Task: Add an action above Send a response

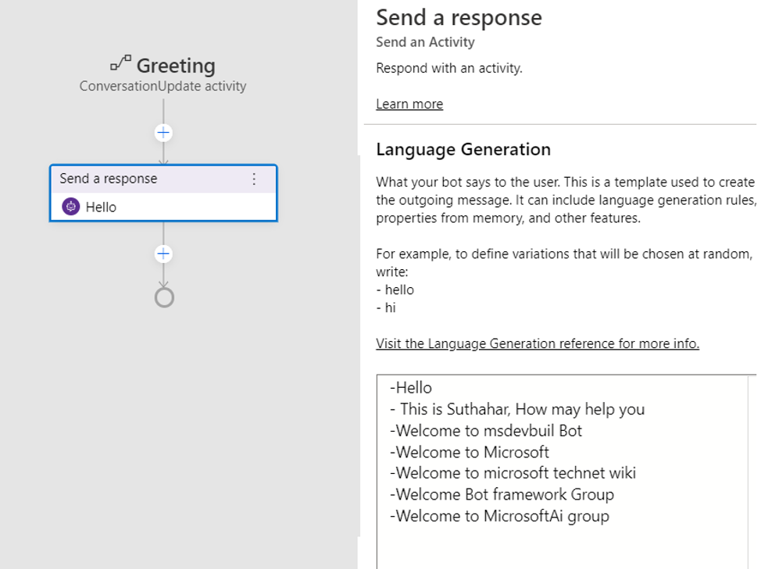Action: tap(163, 133)
